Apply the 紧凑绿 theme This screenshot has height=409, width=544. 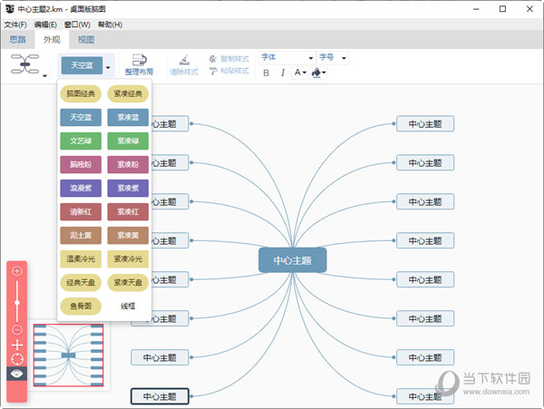(128, 141)
